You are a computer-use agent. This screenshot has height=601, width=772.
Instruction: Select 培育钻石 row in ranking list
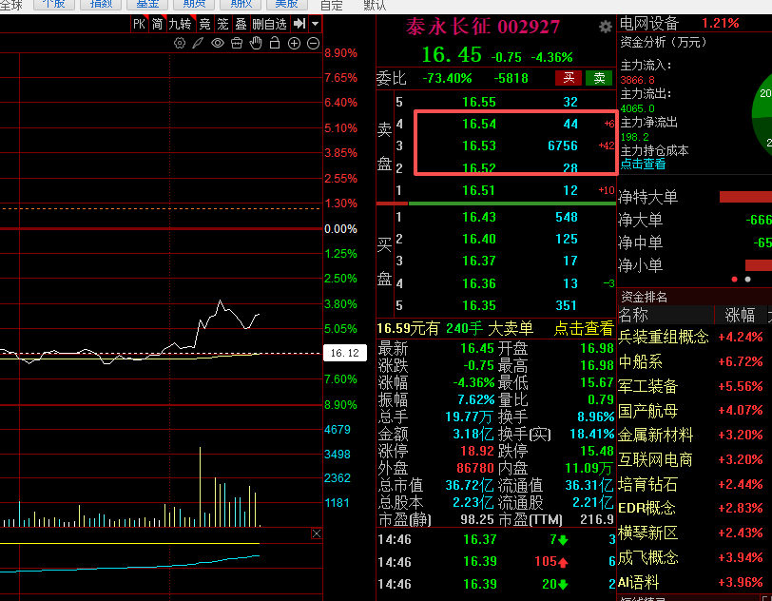pyautogui.click(x=648, y=484)
